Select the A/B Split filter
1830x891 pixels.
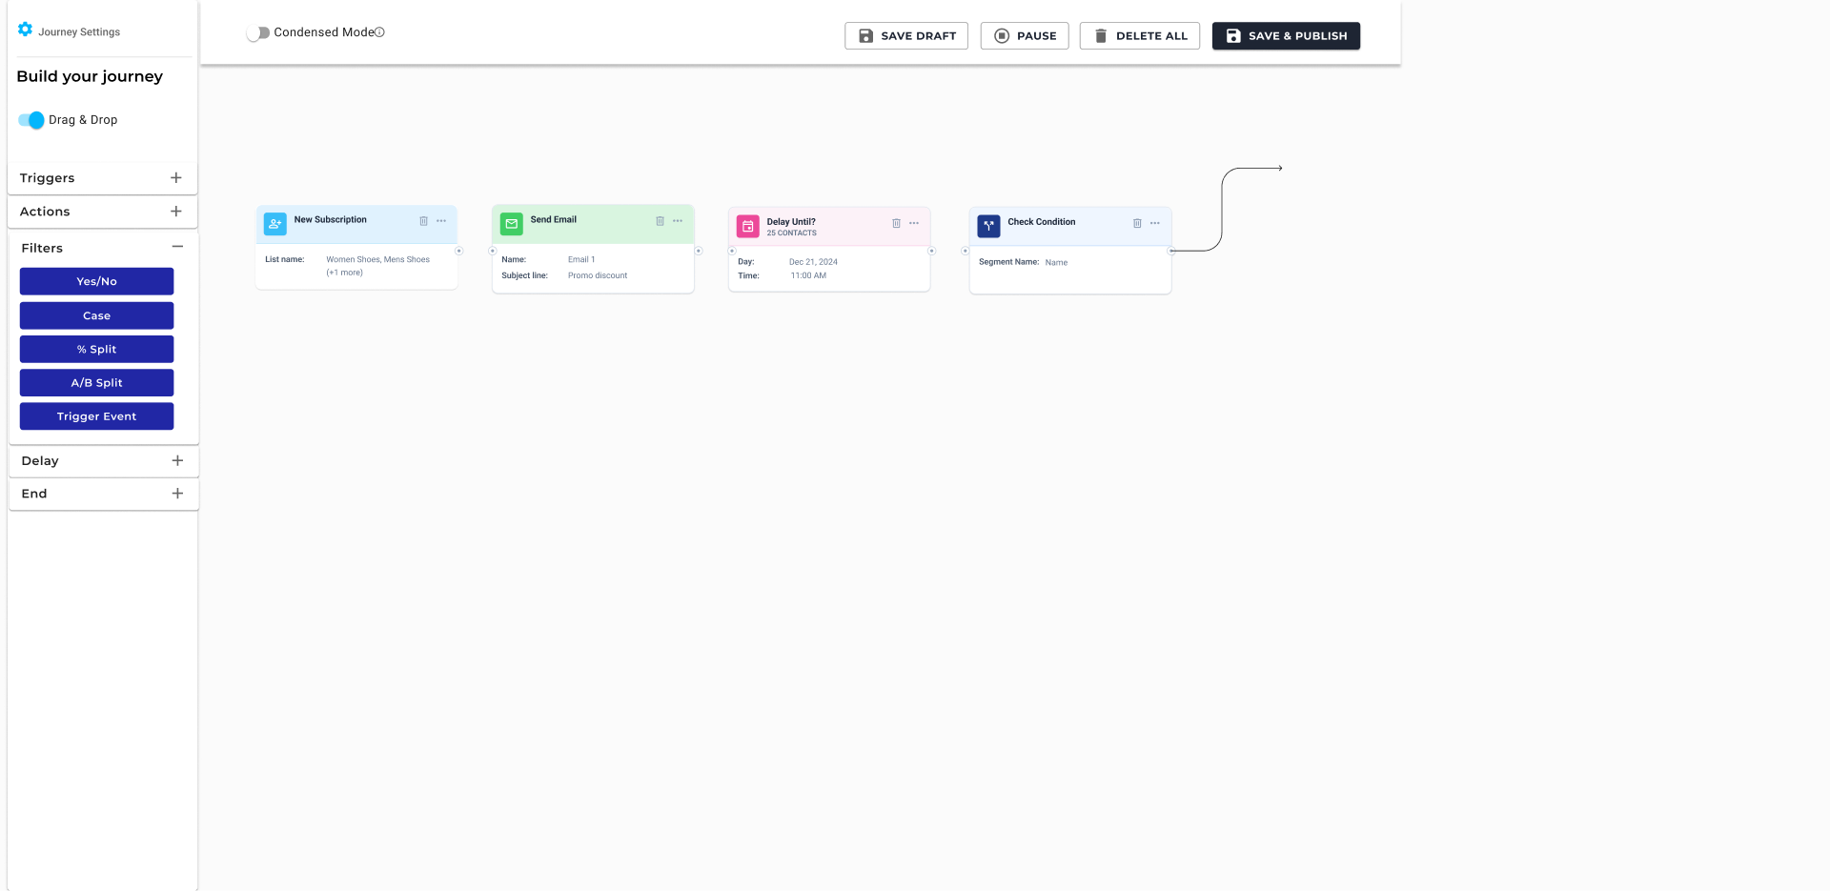click(96, 382)
